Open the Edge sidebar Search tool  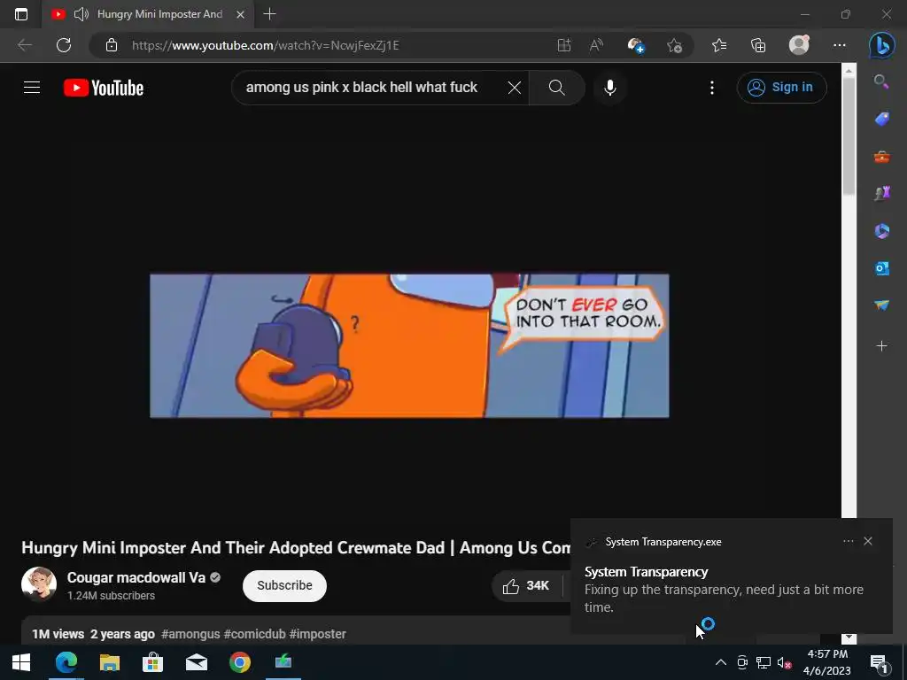coord(881,82)
